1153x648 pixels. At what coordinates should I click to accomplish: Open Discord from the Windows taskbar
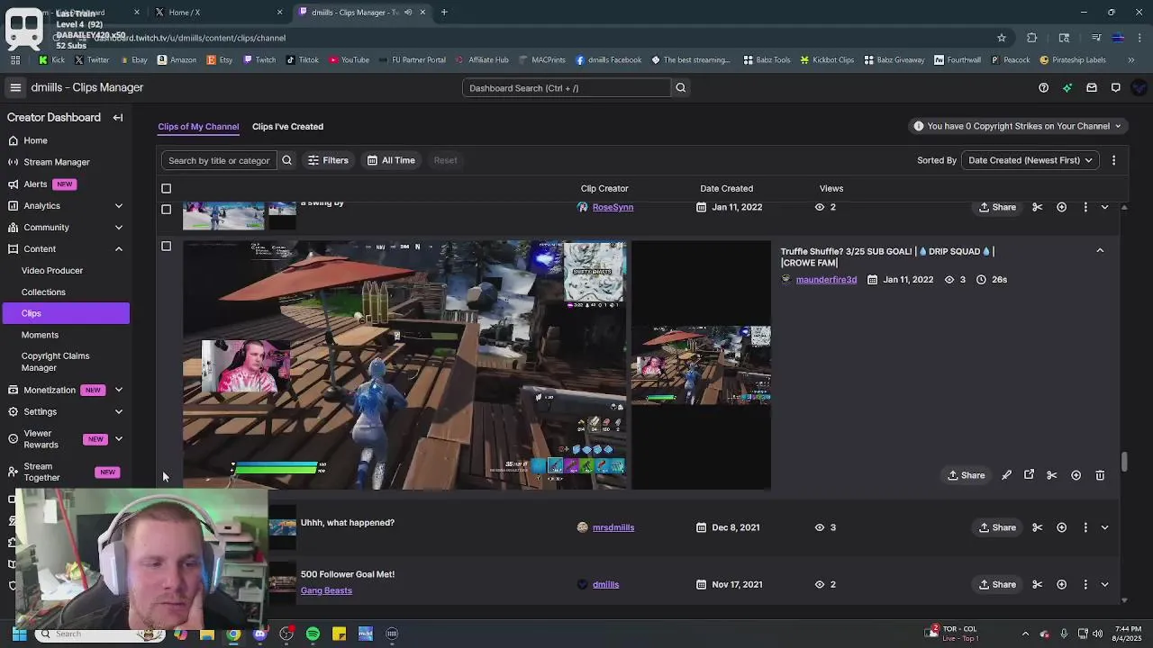click(260, 634)
